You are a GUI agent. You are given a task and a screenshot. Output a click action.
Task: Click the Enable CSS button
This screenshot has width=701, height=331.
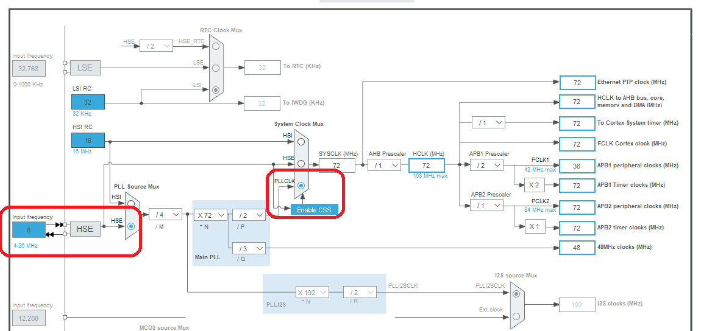click(315, 210)
